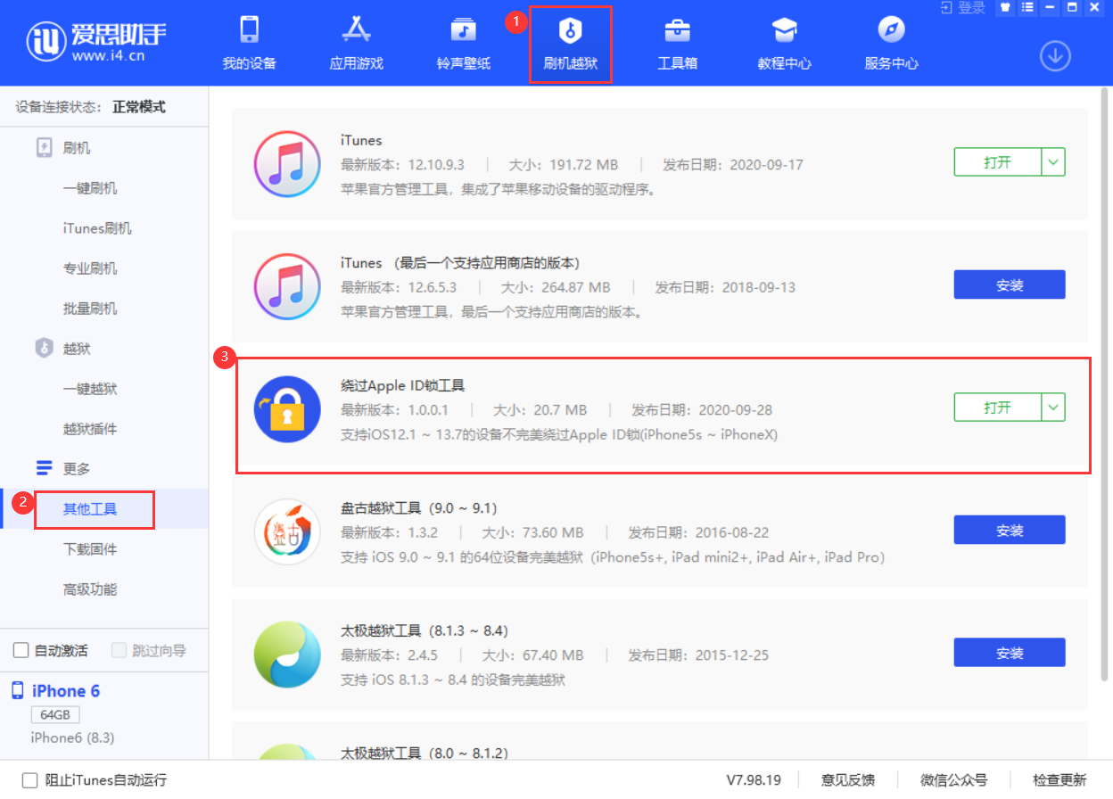
Task: Click 安装 button for iTunes 12.6.5.3
Action: point(1010,285)
